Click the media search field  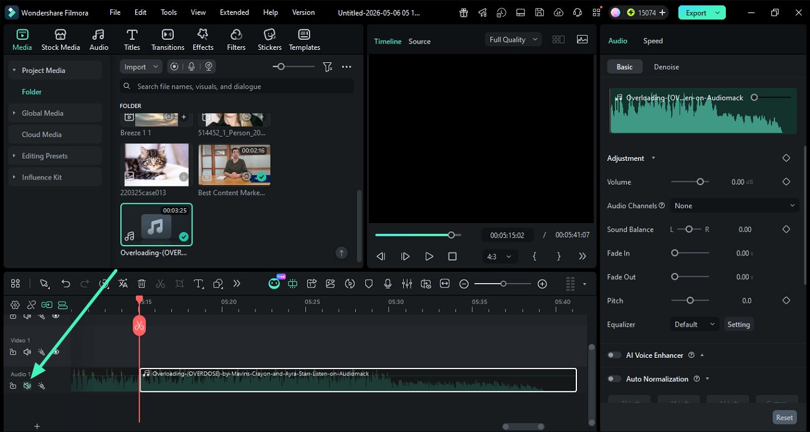click(237, 86)
